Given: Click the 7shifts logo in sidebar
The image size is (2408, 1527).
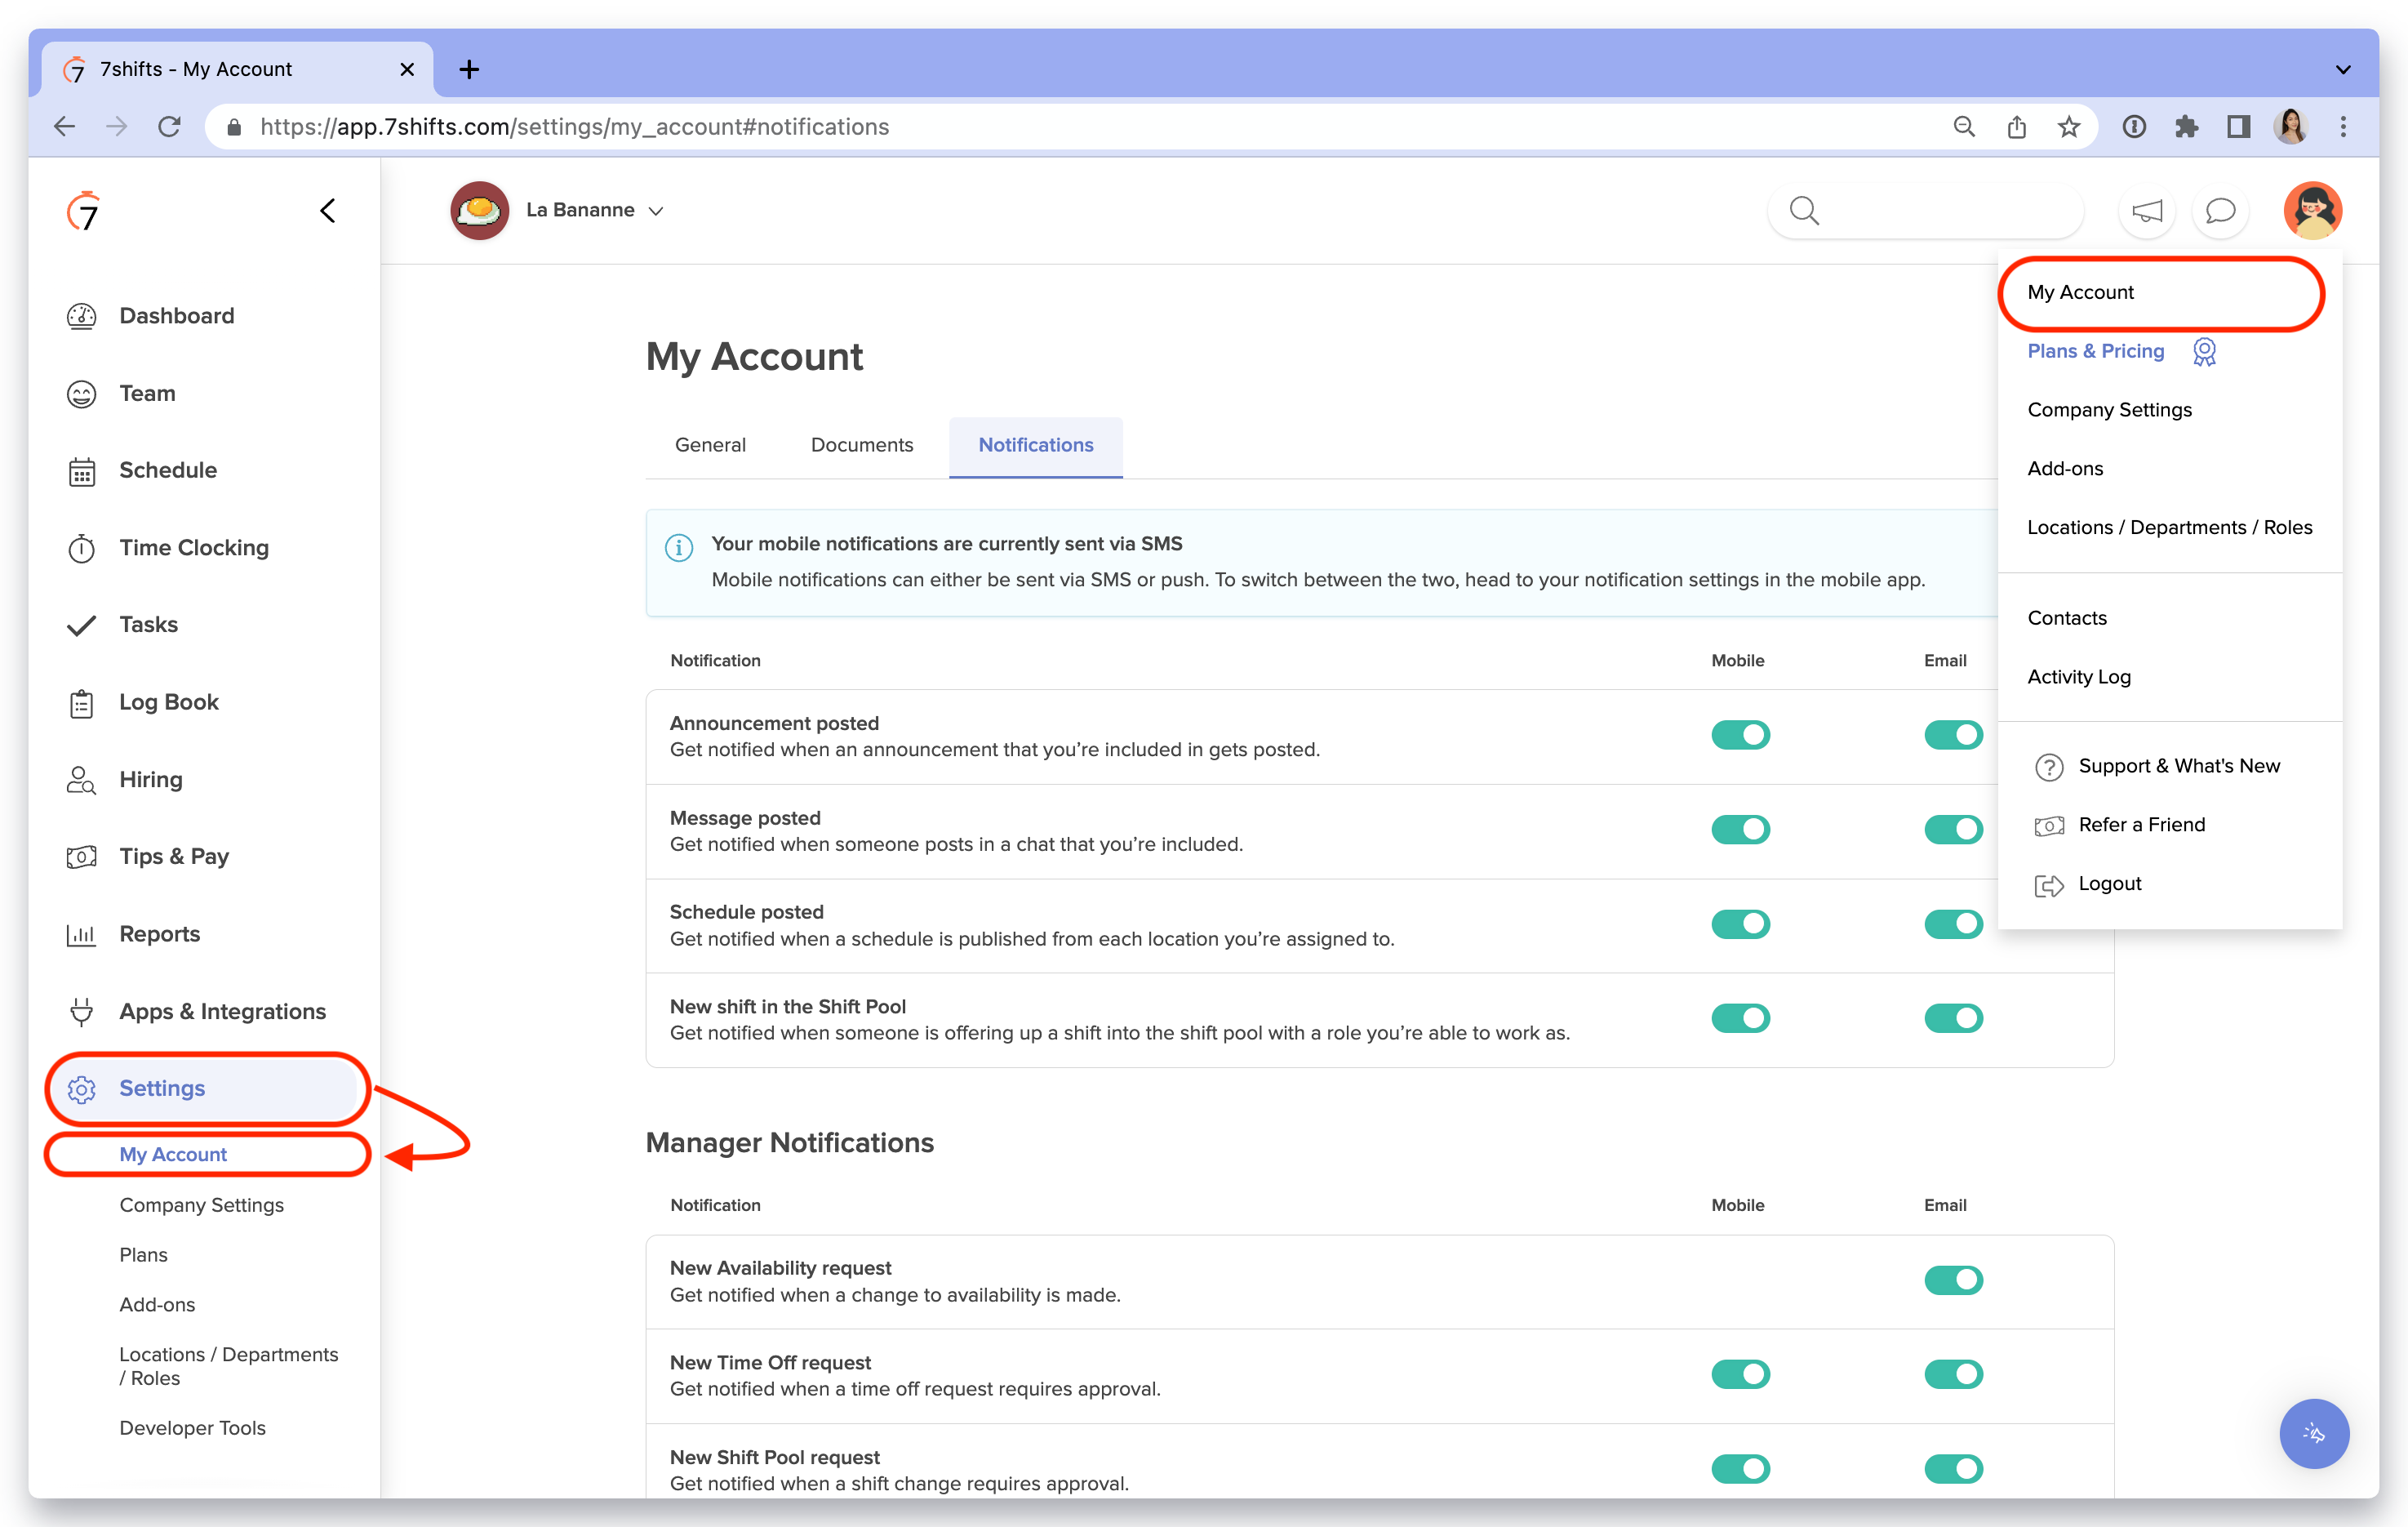Looking at the screenshot, I should point(84,210).
